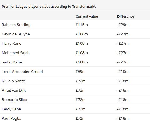Click Mohamed Salah's name cell
Screen dimensions: 150x124
click(x=16, y=53)
